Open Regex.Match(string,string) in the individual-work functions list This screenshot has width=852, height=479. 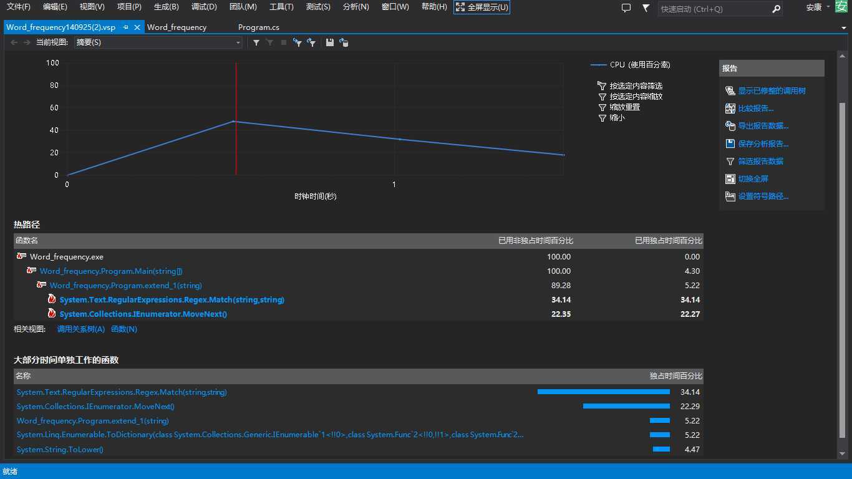122,392
